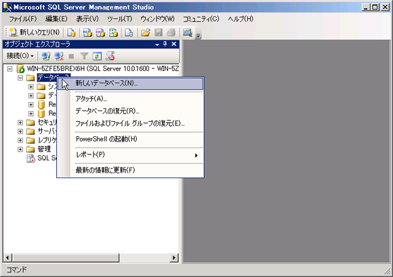Click the Save disk icon

coord(159,33)
